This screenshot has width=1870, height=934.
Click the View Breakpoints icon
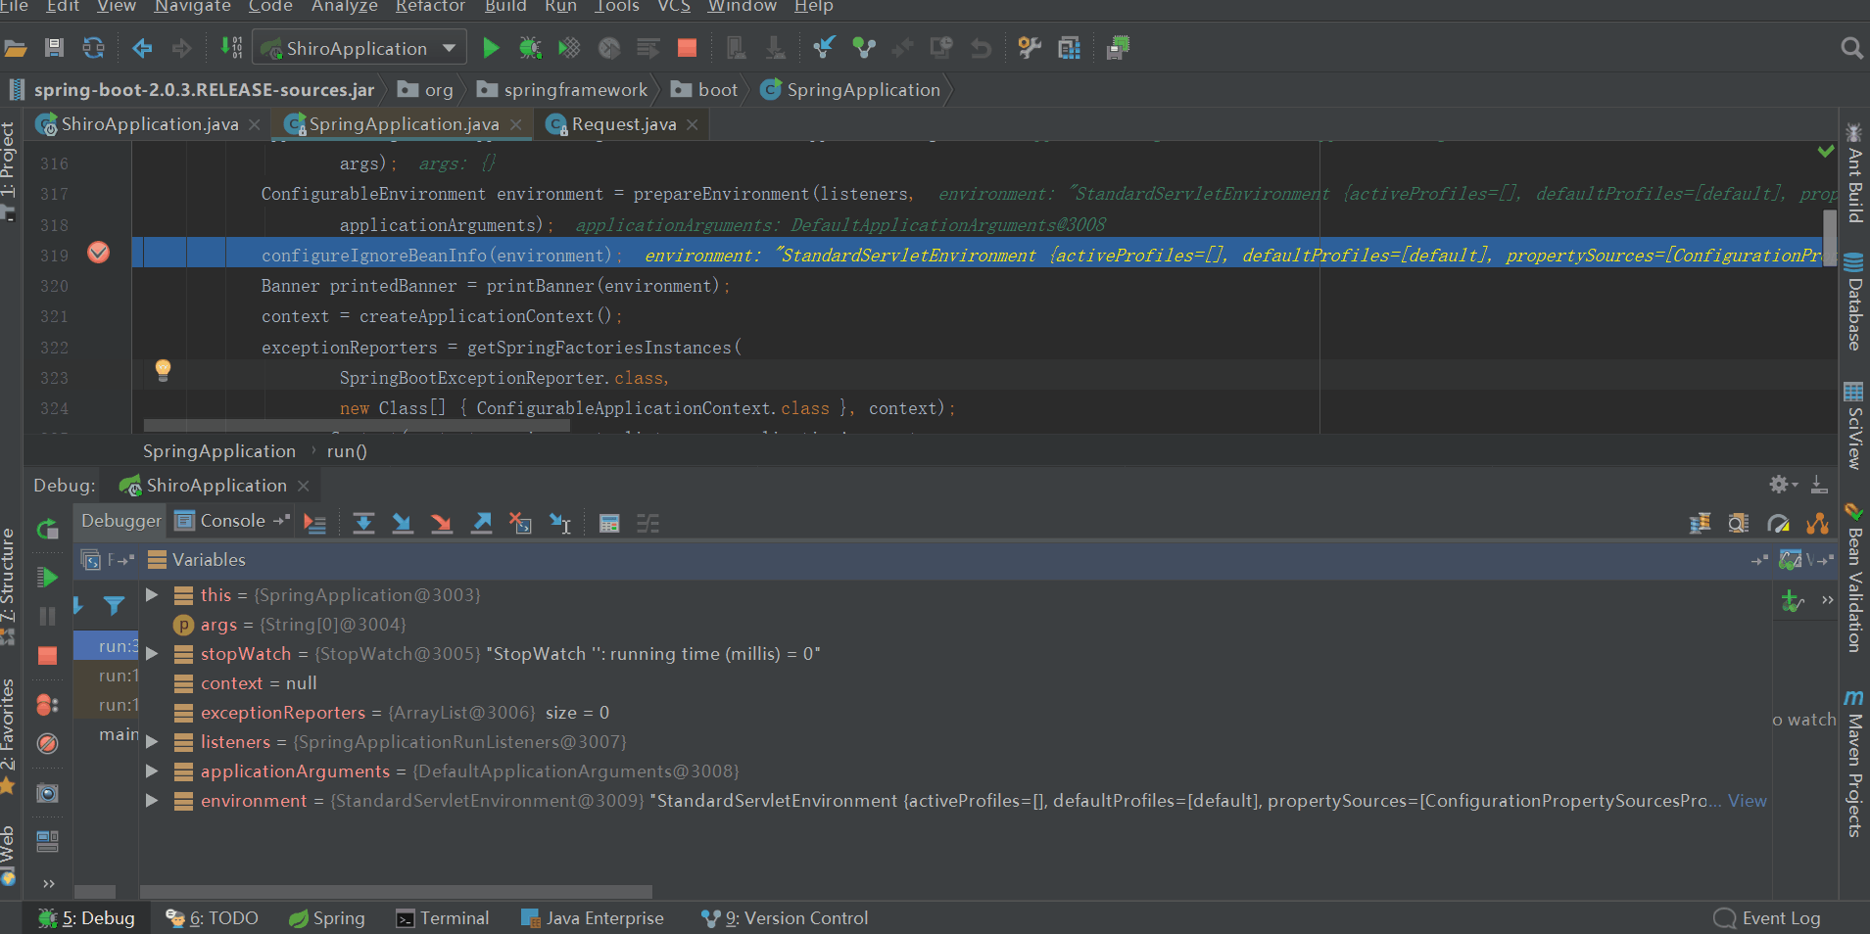(x=47, y=705)
